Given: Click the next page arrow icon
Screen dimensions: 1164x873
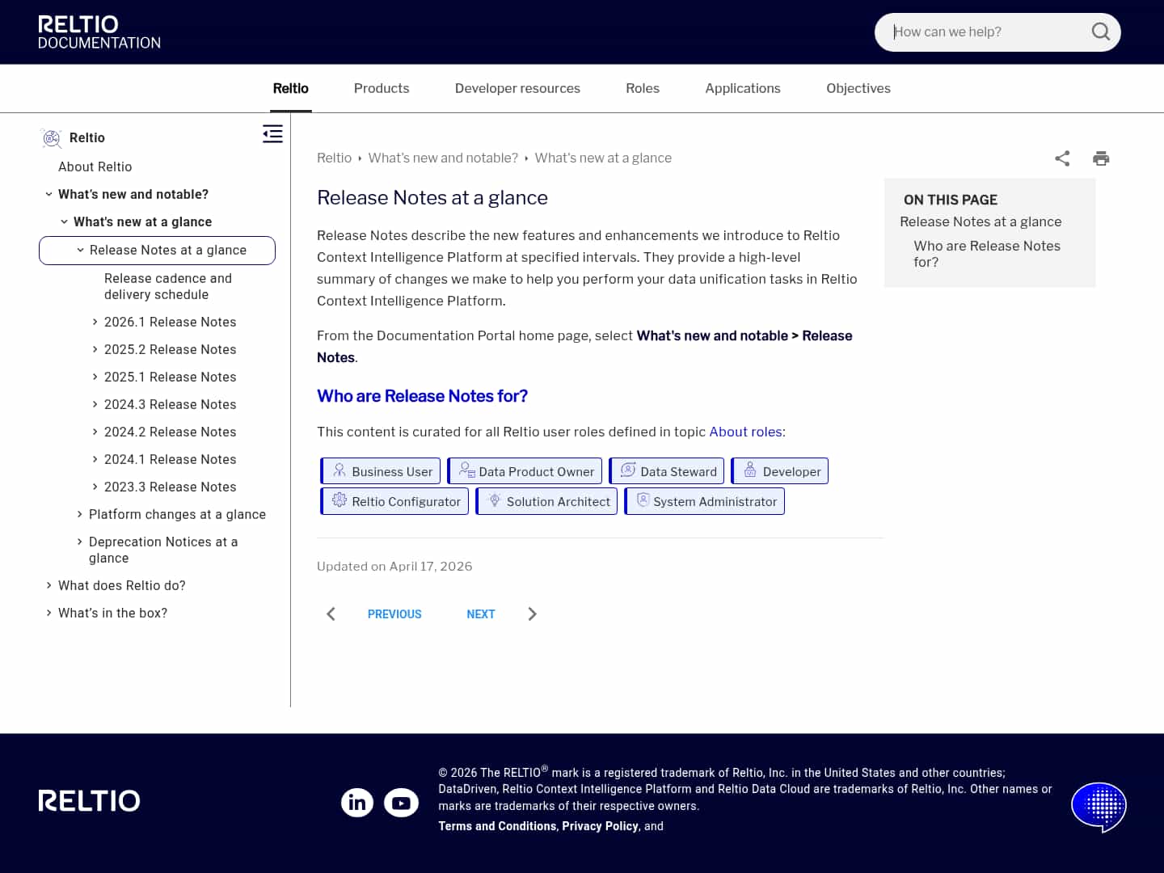Looking at the screenshot, I should (532, 614).
